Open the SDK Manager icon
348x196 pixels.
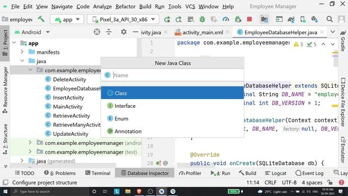click(314, 20)
